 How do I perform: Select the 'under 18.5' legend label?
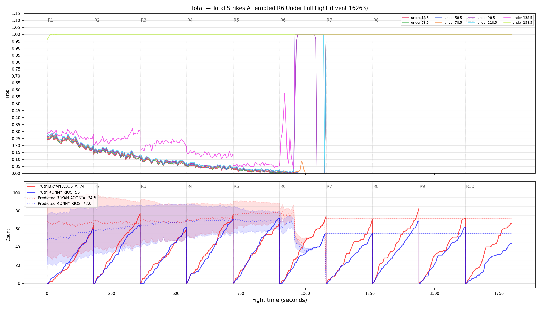pyautogui.click(x=420, y=18)
